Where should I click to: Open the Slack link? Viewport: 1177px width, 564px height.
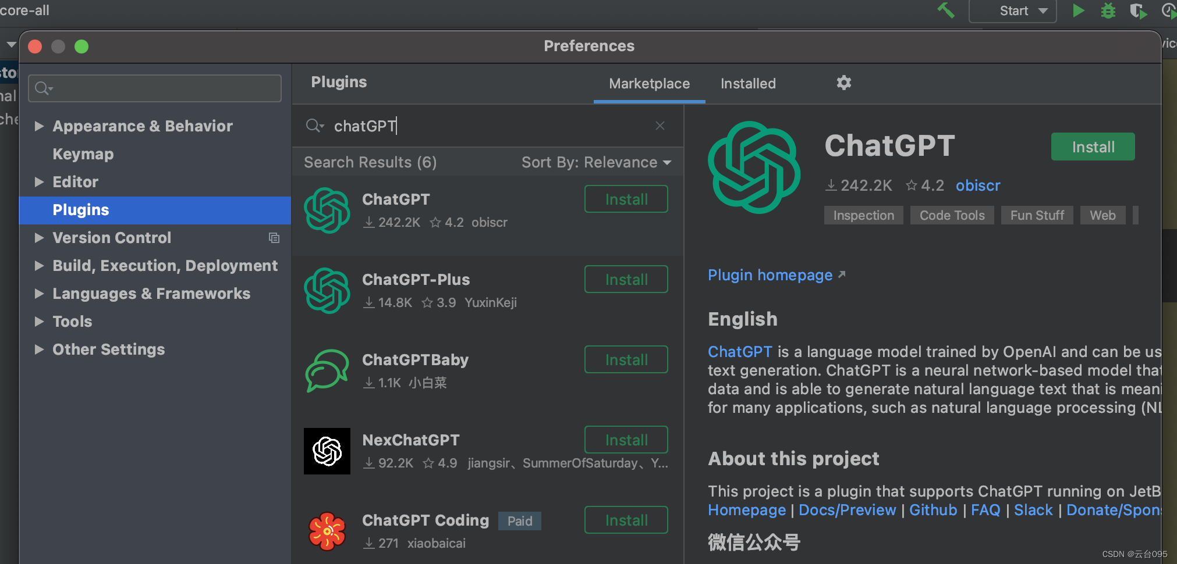1033,510
